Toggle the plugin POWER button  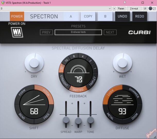tap(17, 16)
